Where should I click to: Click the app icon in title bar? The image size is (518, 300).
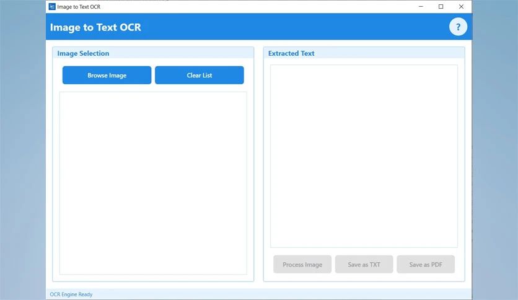click(x=52, y=7)
